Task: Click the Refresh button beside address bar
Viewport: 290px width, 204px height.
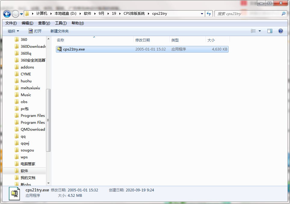Action: [209, 14]
